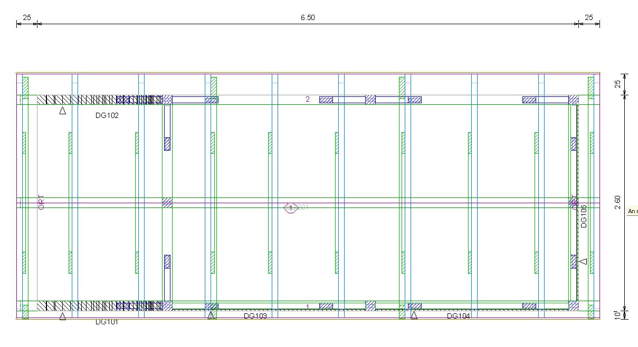The image size is (638, 347).
Task: Select the black hatched wall segment above DG102
Action: pos(79,100)
